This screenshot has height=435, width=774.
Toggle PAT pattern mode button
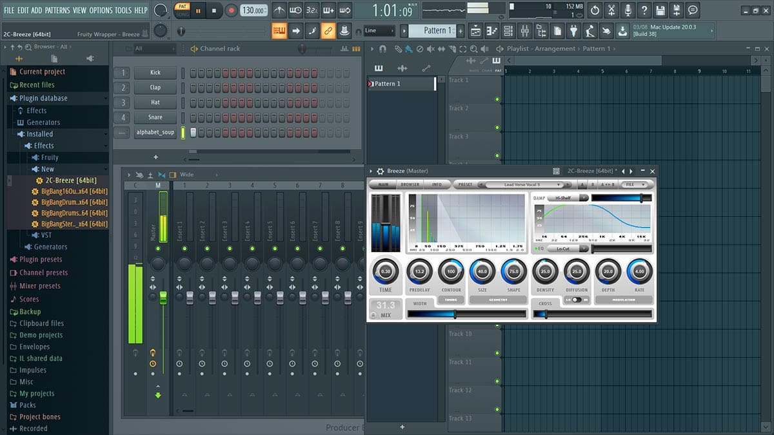coord(182,6)
